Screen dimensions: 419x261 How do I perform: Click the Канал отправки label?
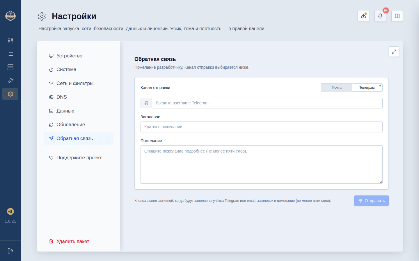click(155, 88)
